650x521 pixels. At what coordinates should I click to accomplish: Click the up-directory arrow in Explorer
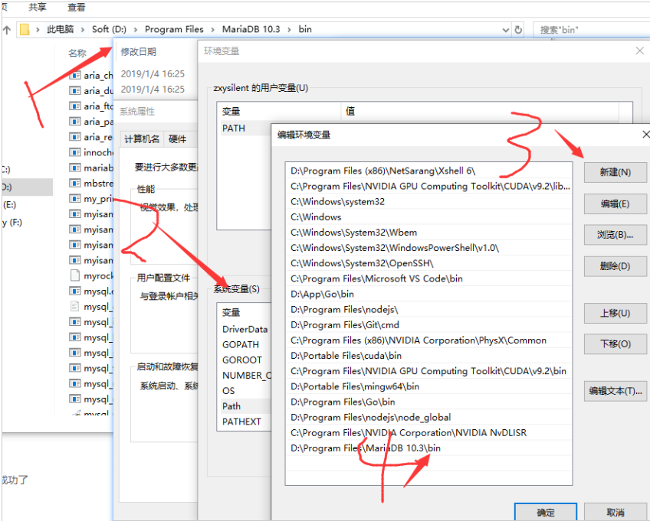click(x=7, y=30)
